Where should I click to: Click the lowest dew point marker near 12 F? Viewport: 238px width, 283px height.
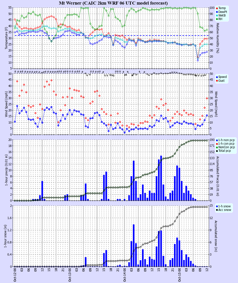point(198,60)
